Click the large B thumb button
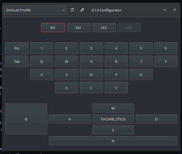This screenshot has width=182, height=154. 26,119
